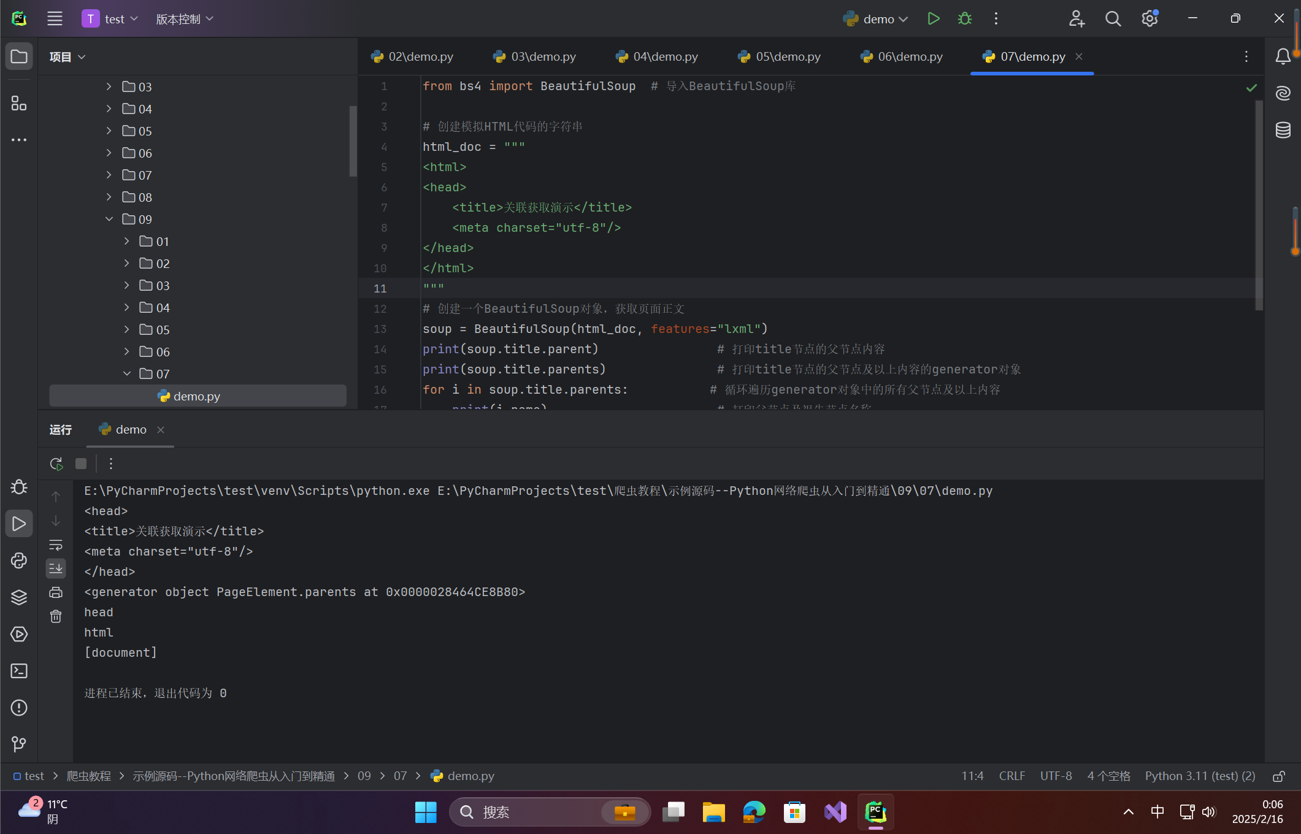Open editor tabs more options
Image resolution: width=1301 pixels, height=834 pixels.
pos(1246,56)
